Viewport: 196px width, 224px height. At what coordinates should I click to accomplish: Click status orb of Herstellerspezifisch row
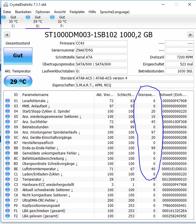8,143
